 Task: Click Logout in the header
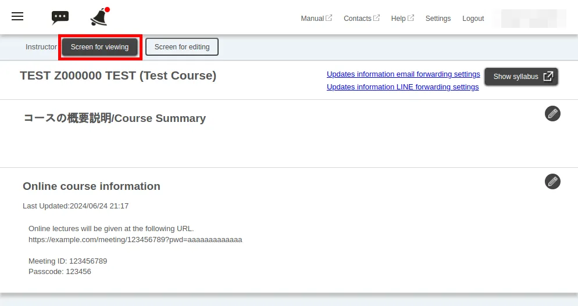473,19
